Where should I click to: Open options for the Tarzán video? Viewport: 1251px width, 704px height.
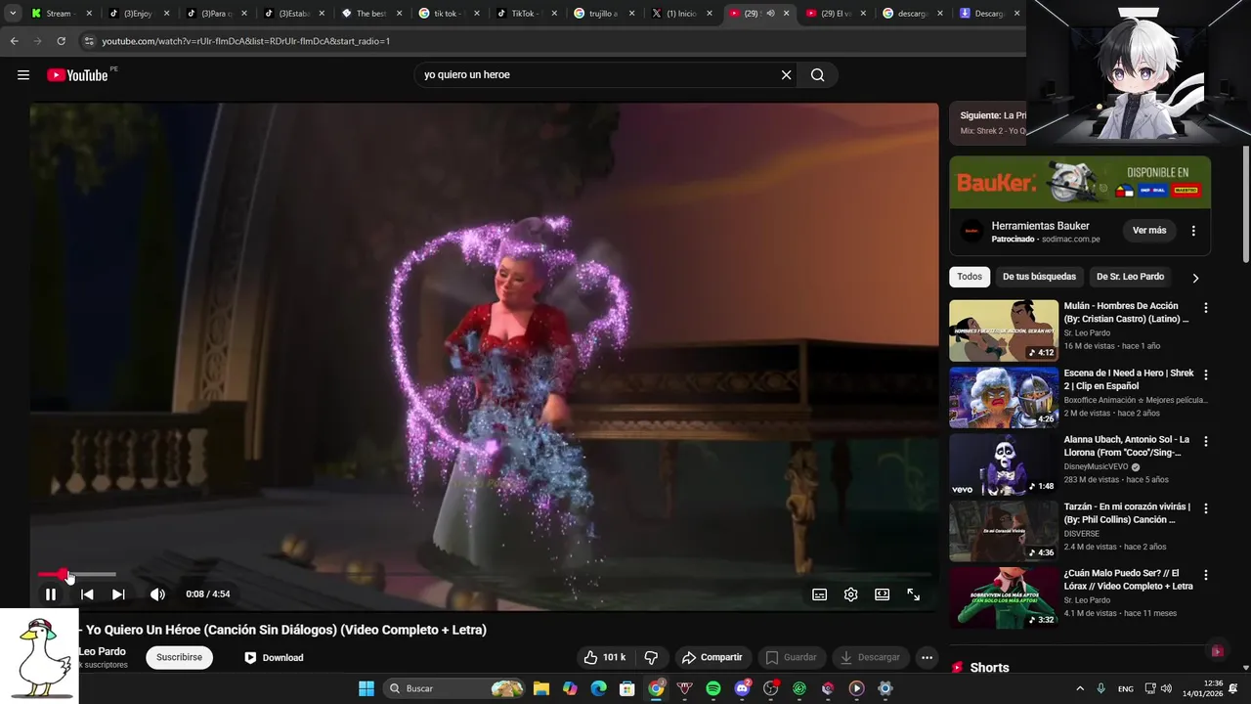[1206, 508]
